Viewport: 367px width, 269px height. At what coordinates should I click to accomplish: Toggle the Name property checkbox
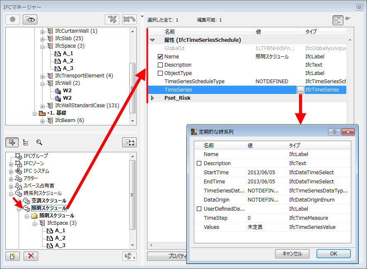[160, 57]
